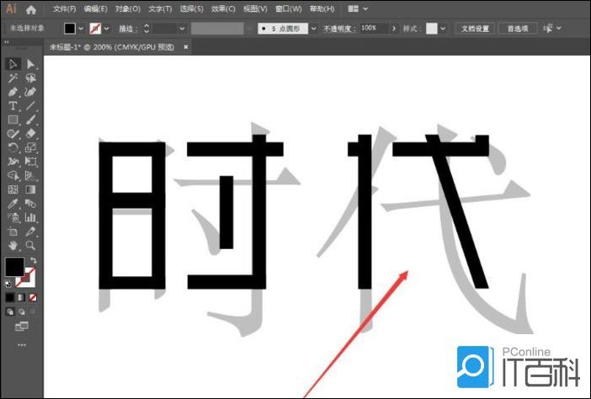Select the Type tool
The width and height of the screenshot is (591, 399).
(x=13, y=106)
